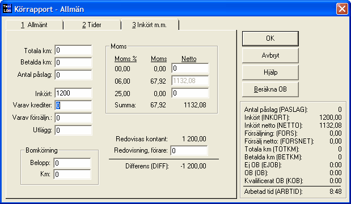Click the Totala km (TOTKM) summary row

(293, 149)
